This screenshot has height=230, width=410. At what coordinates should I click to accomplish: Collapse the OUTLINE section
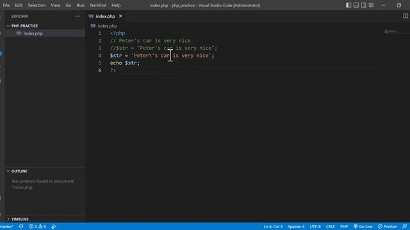tap(19, 171)
